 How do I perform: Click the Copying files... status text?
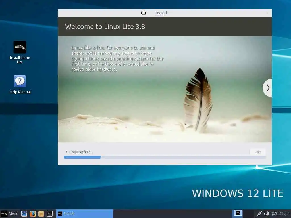tap(81, 152)
